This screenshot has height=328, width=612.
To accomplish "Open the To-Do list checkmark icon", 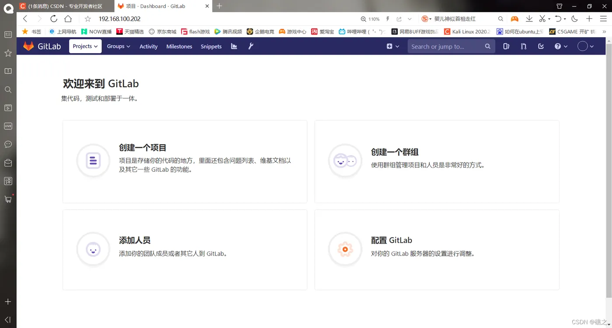I will point(541,46).
